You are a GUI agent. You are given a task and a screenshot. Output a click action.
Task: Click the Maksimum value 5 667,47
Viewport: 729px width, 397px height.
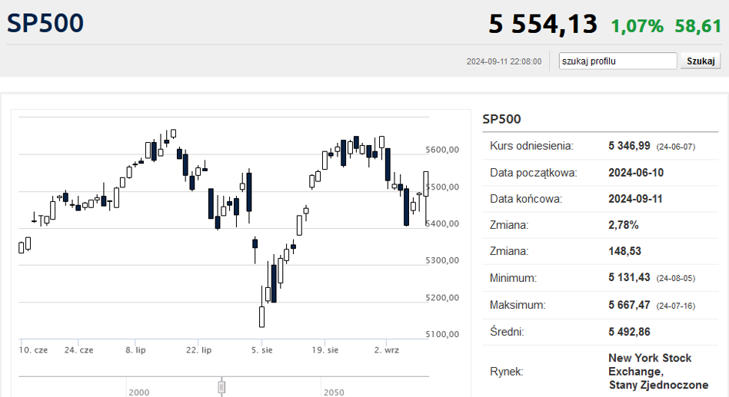(629, 305)
